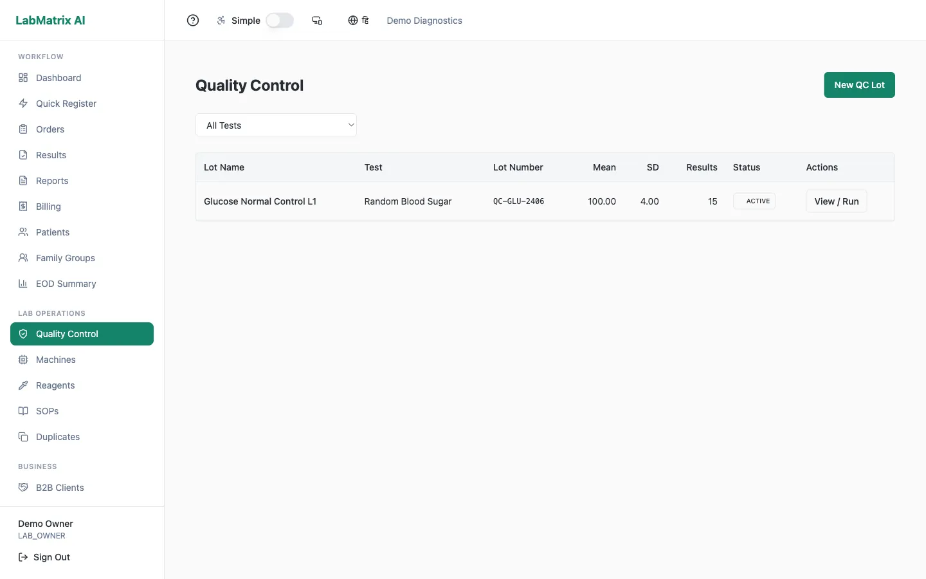Click the Duplicates copy icon
Viewport: 926px width, 579px height.
pyautogui.click(x=23, y=437)
